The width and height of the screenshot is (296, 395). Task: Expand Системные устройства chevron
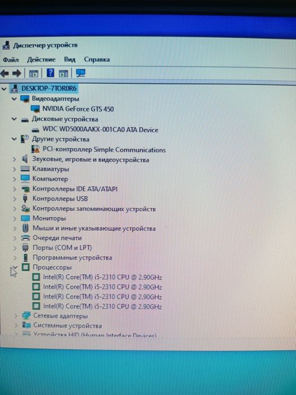[16, 326]
